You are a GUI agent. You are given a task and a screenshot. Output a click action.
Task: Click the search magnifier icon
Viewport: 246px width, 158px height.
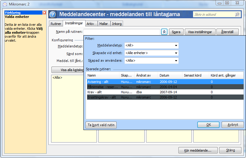[237, 14]
